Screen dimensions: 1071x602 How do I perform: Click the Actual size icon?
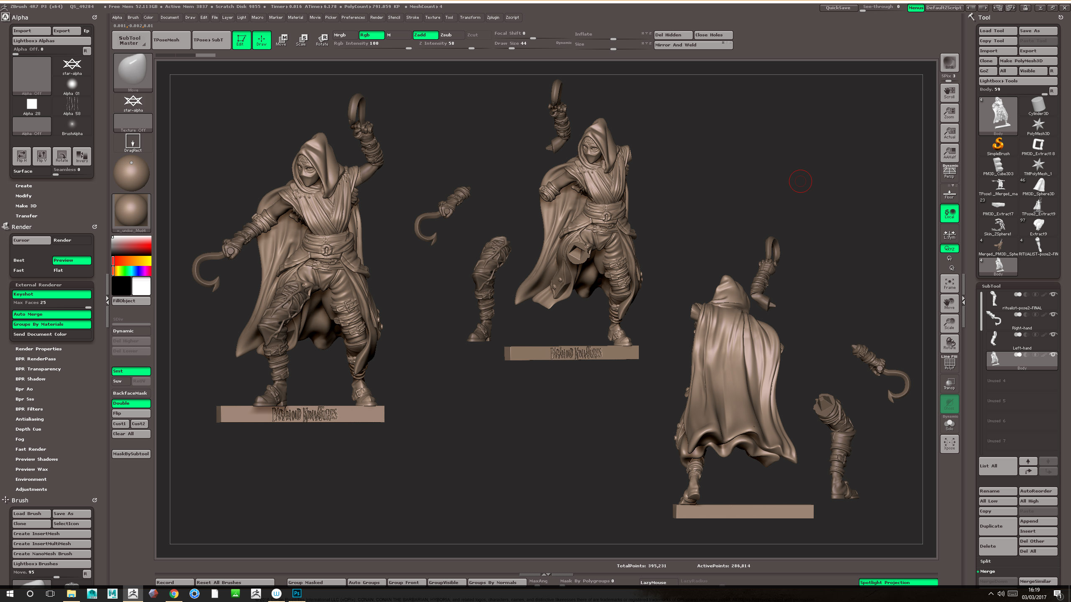(x=949, y=133)
